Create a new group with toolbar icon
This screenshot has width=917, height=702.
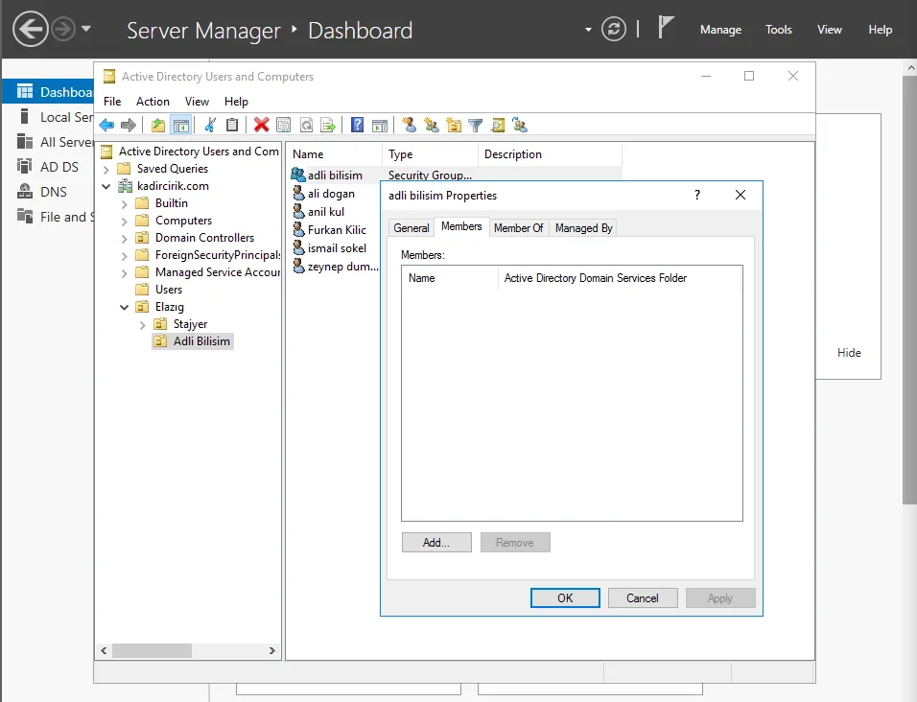coord(432,125)
